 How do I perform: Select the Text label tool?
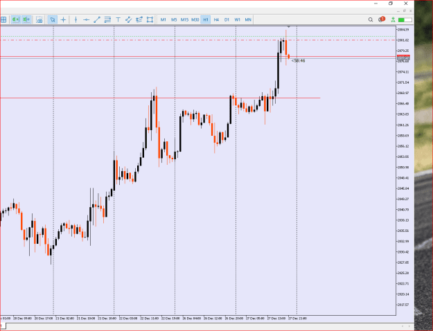click(118, 19)
